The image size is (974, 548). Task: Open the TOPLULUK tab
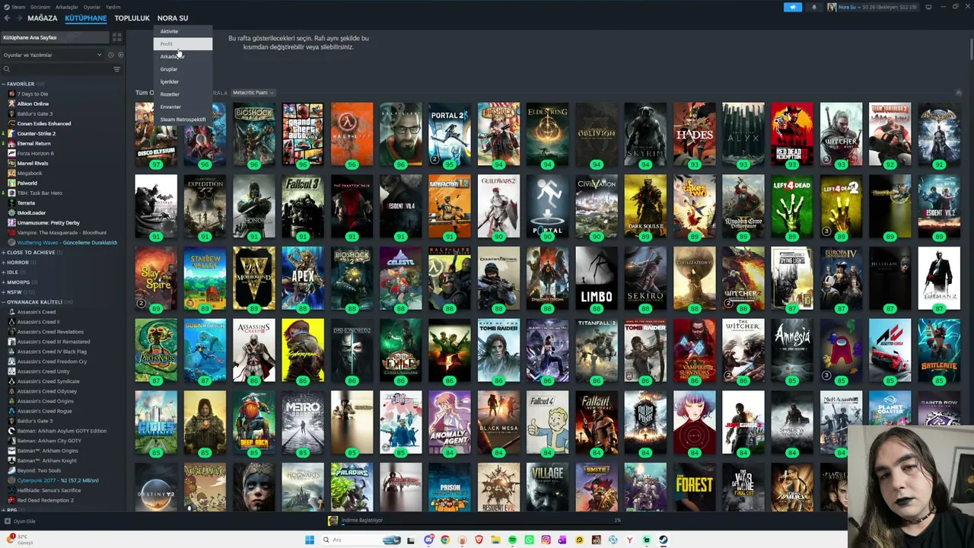point(132,18)
